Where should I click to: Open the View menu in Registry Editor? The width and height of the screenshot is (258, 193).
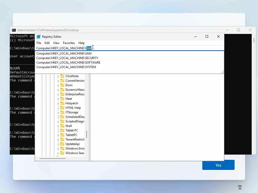[56, 43]
